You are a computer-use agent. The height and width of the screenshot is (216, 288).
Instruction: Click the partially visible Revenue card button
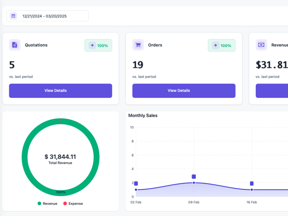click(272, 91)
